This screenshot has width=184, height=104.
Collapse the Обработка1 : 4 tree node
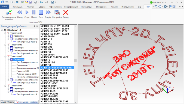[2, 30]
